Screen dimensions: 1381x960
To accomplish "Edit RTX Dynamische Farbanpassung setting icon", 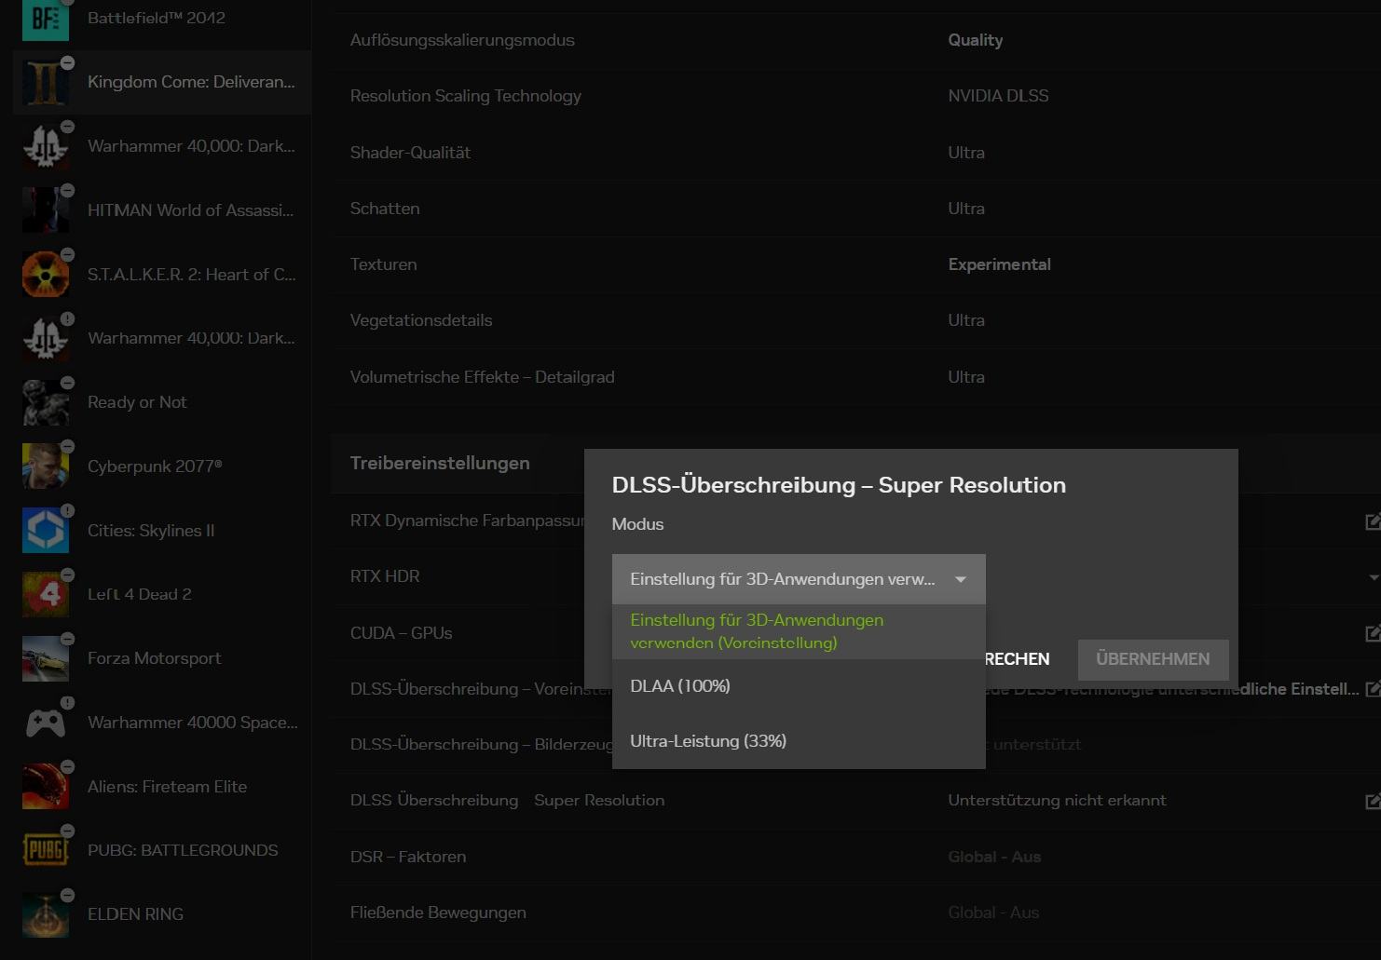I will point(1372,521).
